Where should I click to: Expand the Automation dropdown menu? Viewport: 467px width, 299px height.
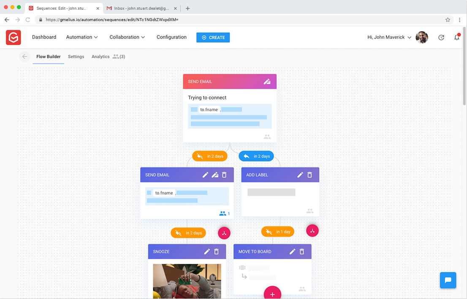point(81,37)
